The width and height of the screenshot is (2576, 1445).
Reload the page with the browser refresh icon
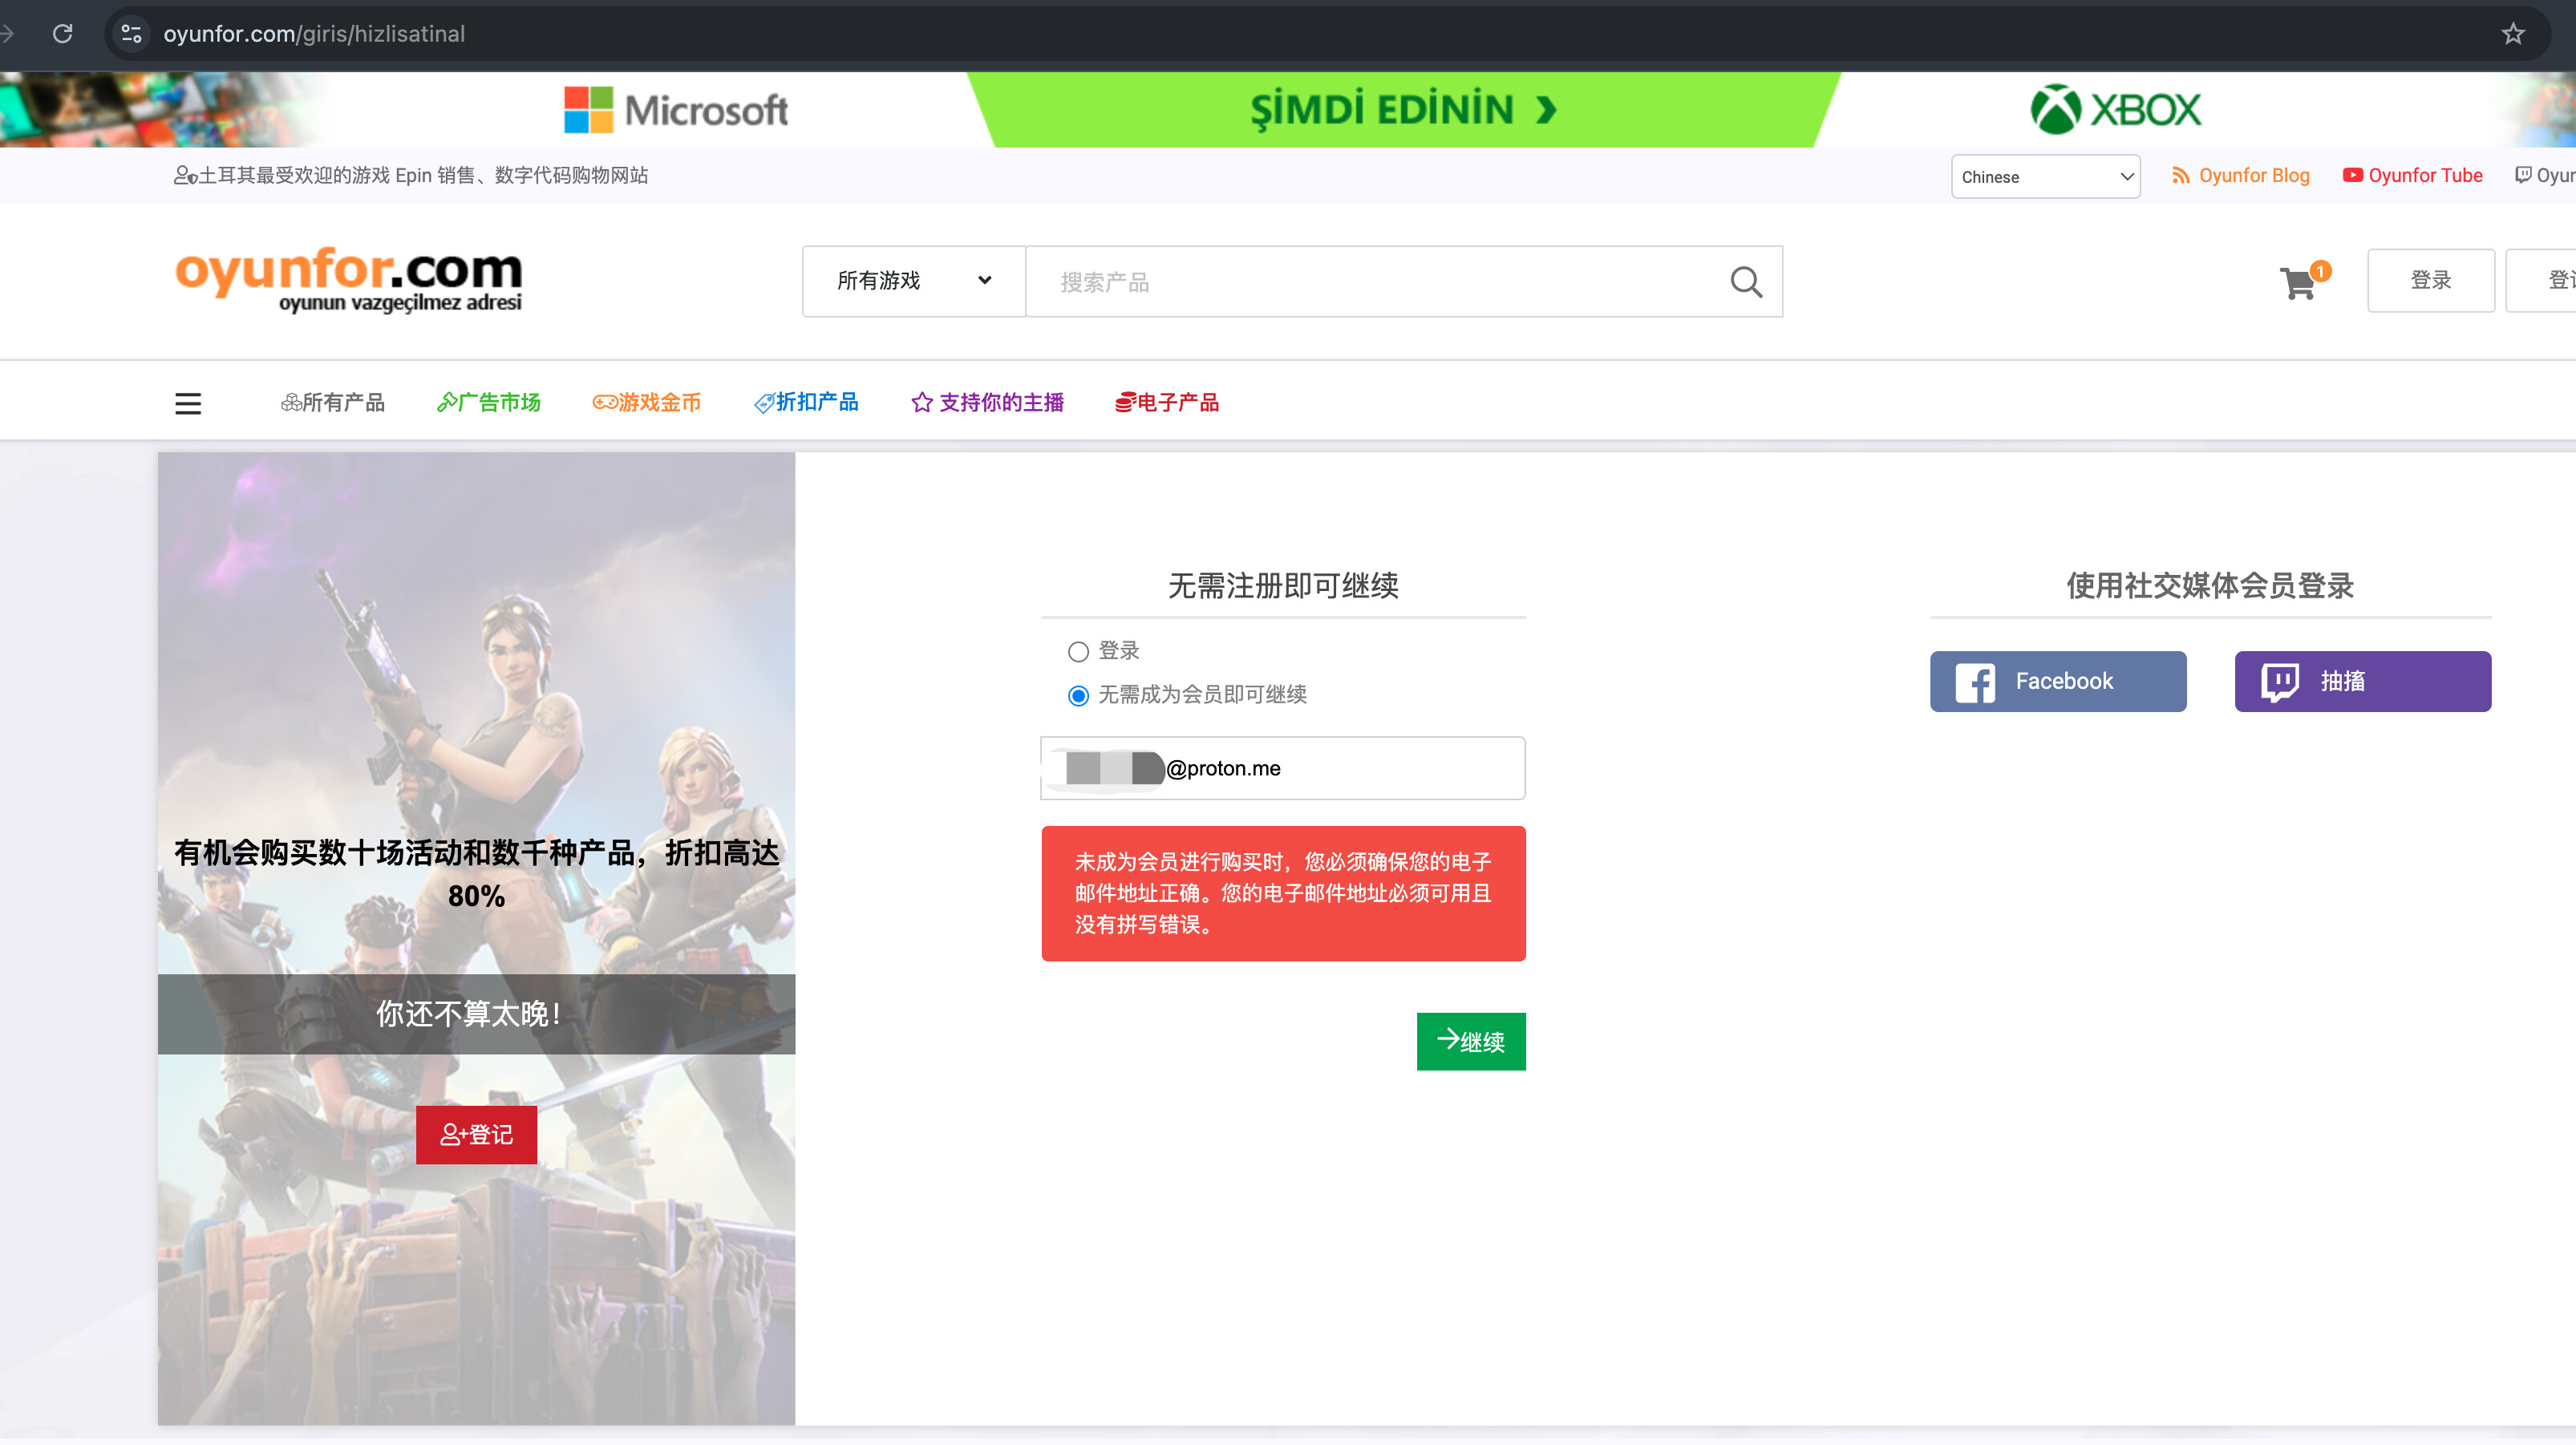pyautogui.click(x=63, y=34)
